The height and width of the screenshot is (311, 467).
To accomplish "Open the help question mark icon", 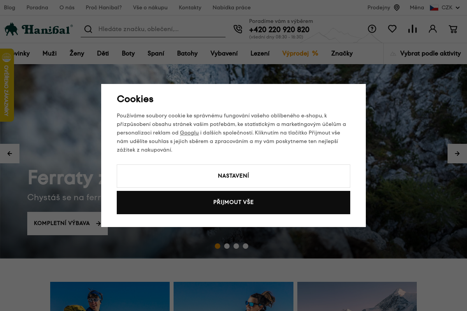I will [x=372, y=29].
